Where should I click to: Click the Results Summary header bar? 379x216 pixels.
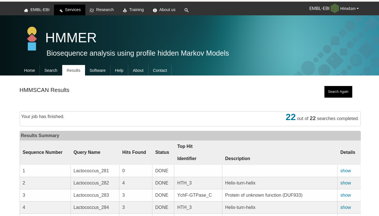[190, 136]
